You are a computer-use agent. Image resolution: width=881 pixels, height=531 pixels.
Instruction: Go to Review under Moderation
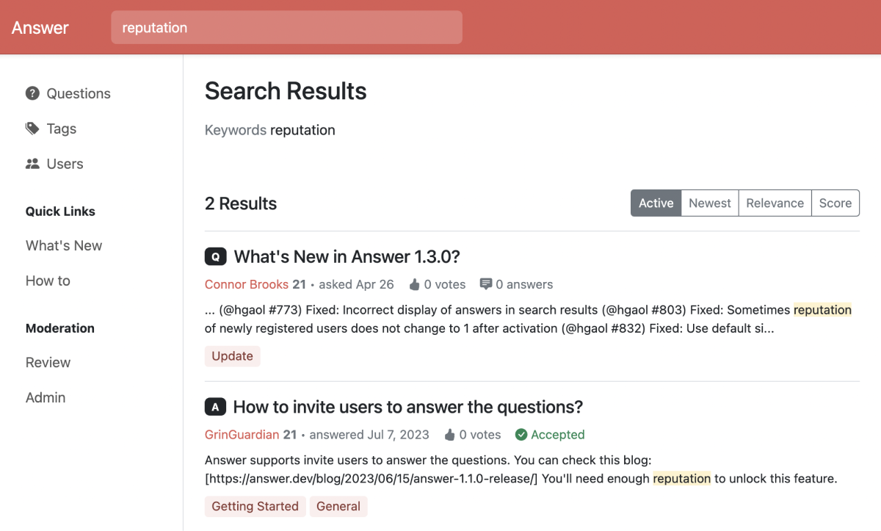(x=48, y=362)
